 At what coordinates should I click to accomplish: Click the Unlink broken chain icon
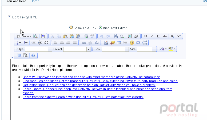90,43
